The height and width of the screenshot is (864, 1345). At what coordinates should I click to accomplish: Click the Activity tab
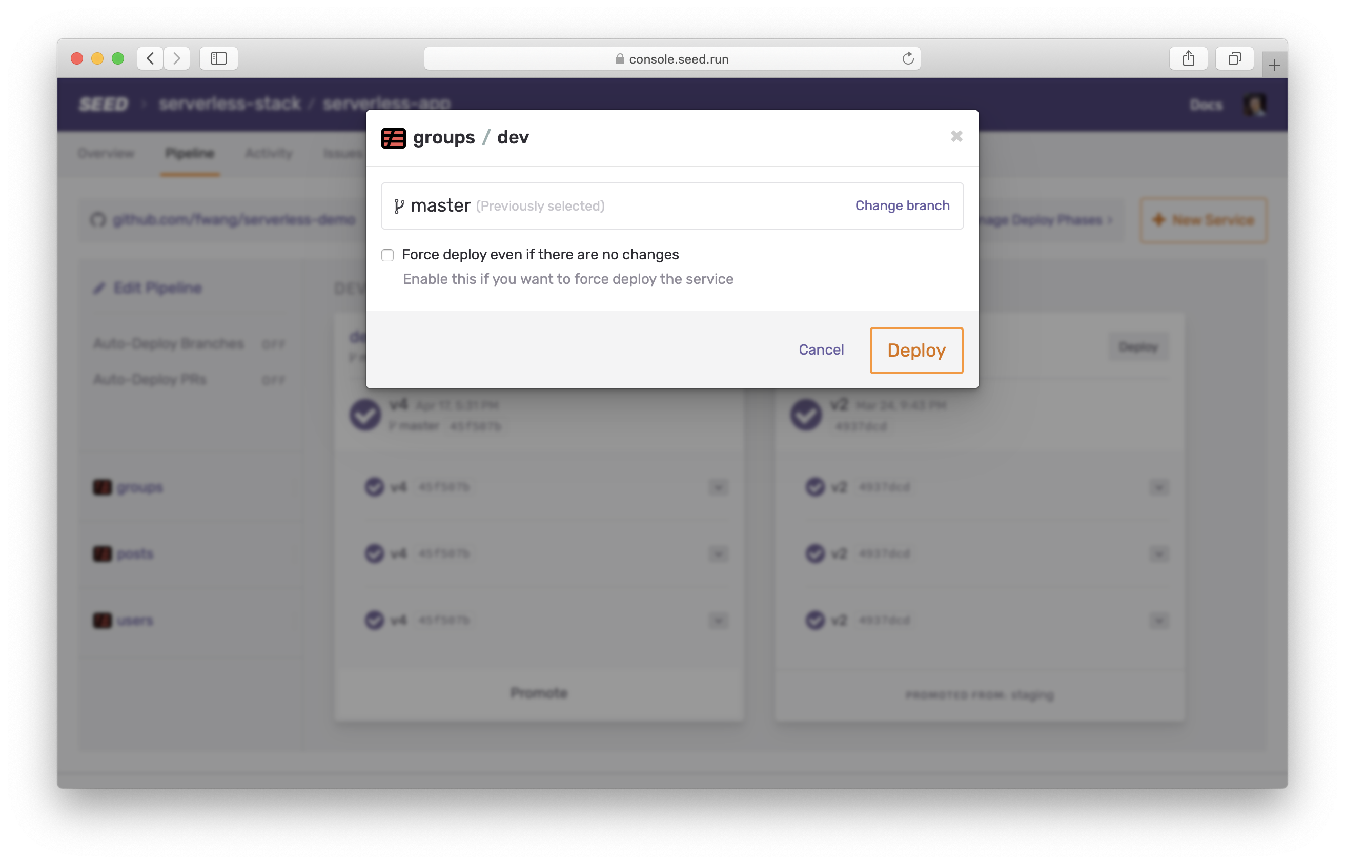269,154
